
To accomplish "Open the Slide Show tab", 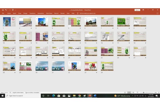I will (x=49, y=13).
